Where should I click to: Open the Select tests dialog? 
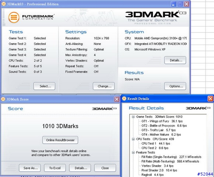point(44,86)
